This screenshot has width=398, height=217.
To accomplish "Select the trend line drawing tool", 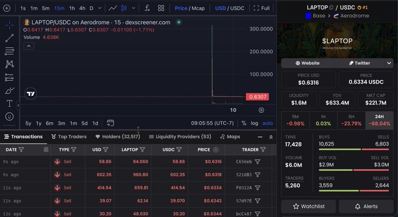I will tap(9, 38).
